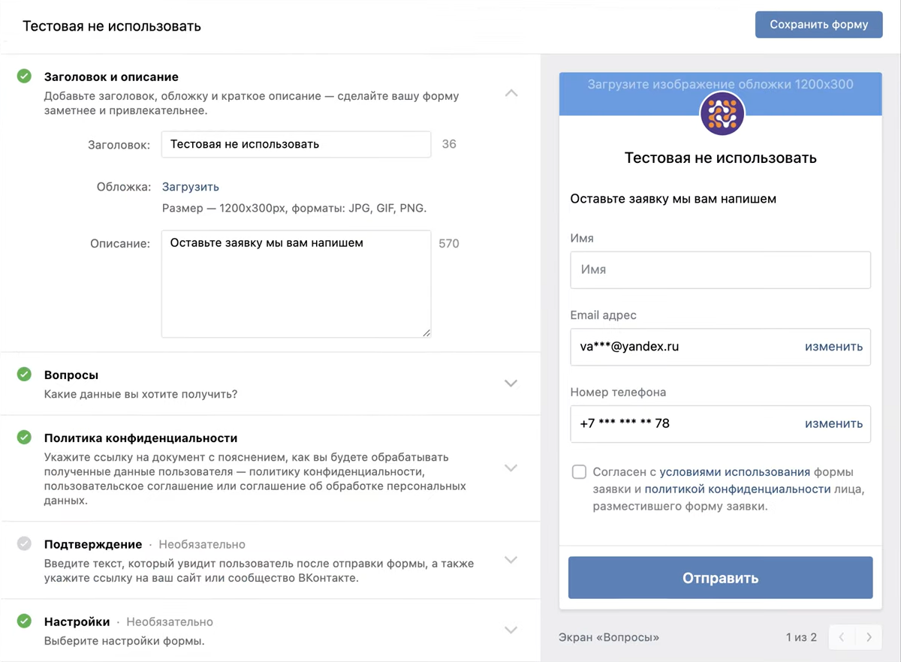Tick the Согласен с условиями checkbox
The width and height of the screenshot is (901, 662).
[579, 472]
